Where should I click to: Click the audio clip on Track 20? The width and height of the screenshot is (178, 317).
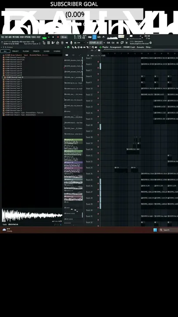point(133,151)
